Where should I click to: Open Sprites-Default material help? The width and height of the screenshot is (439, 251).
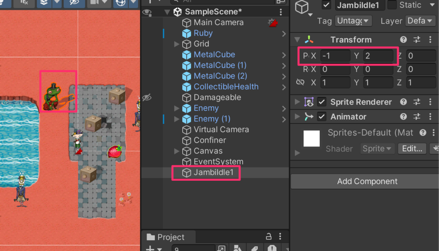[423, 133]
